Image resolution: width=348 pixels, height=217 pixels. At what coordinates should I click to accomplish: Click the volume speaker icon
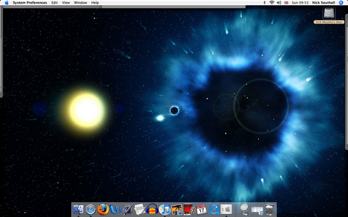(x=279, y=3)
